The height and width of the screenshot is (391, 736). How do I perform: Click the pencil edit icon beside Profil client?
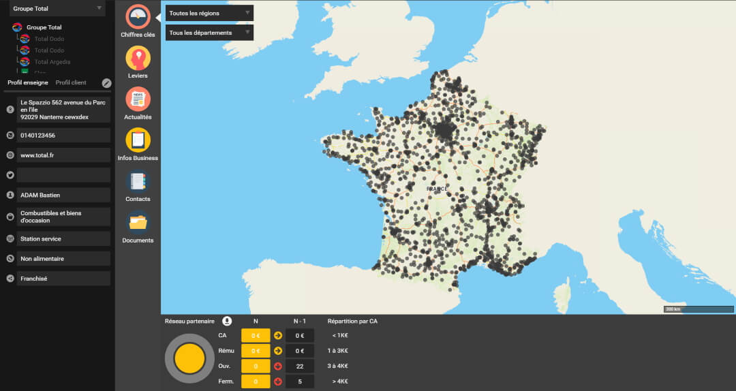click(x=106, y=83)
